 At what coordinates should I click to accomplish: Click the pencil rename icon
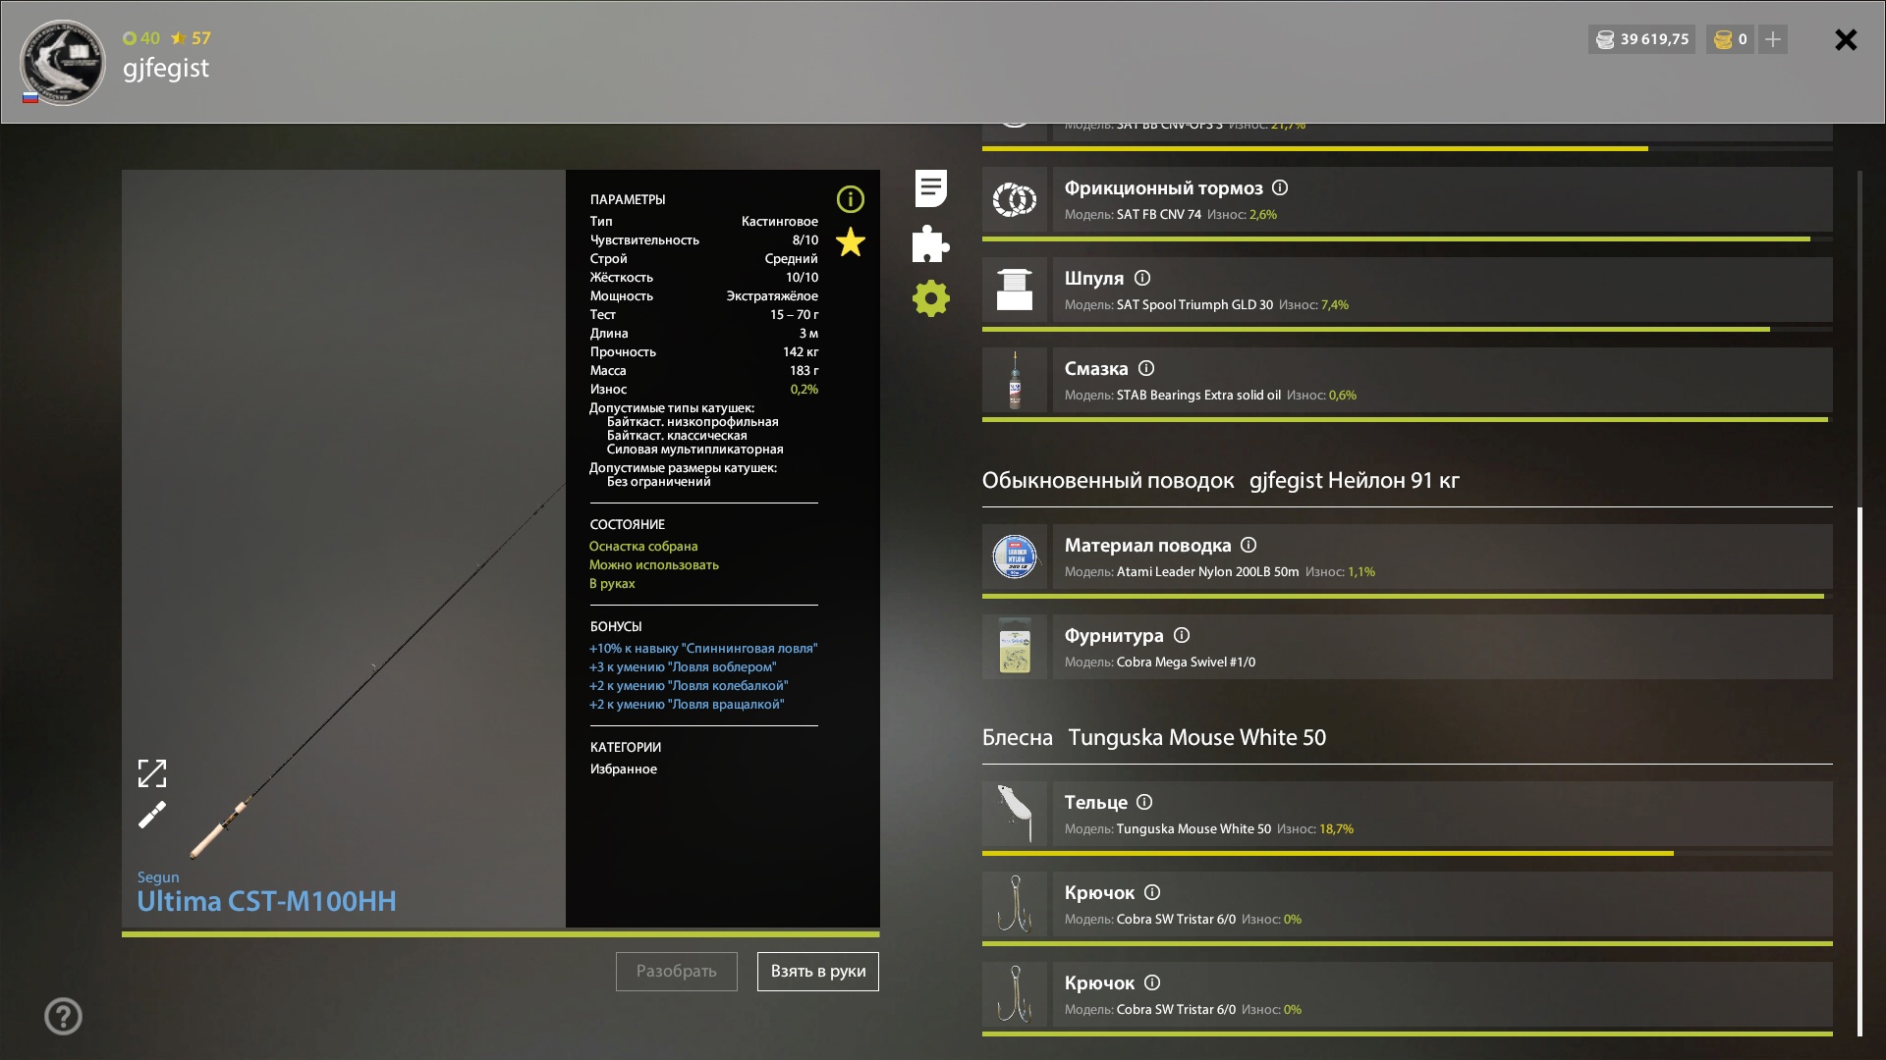[x=152, y=815]
